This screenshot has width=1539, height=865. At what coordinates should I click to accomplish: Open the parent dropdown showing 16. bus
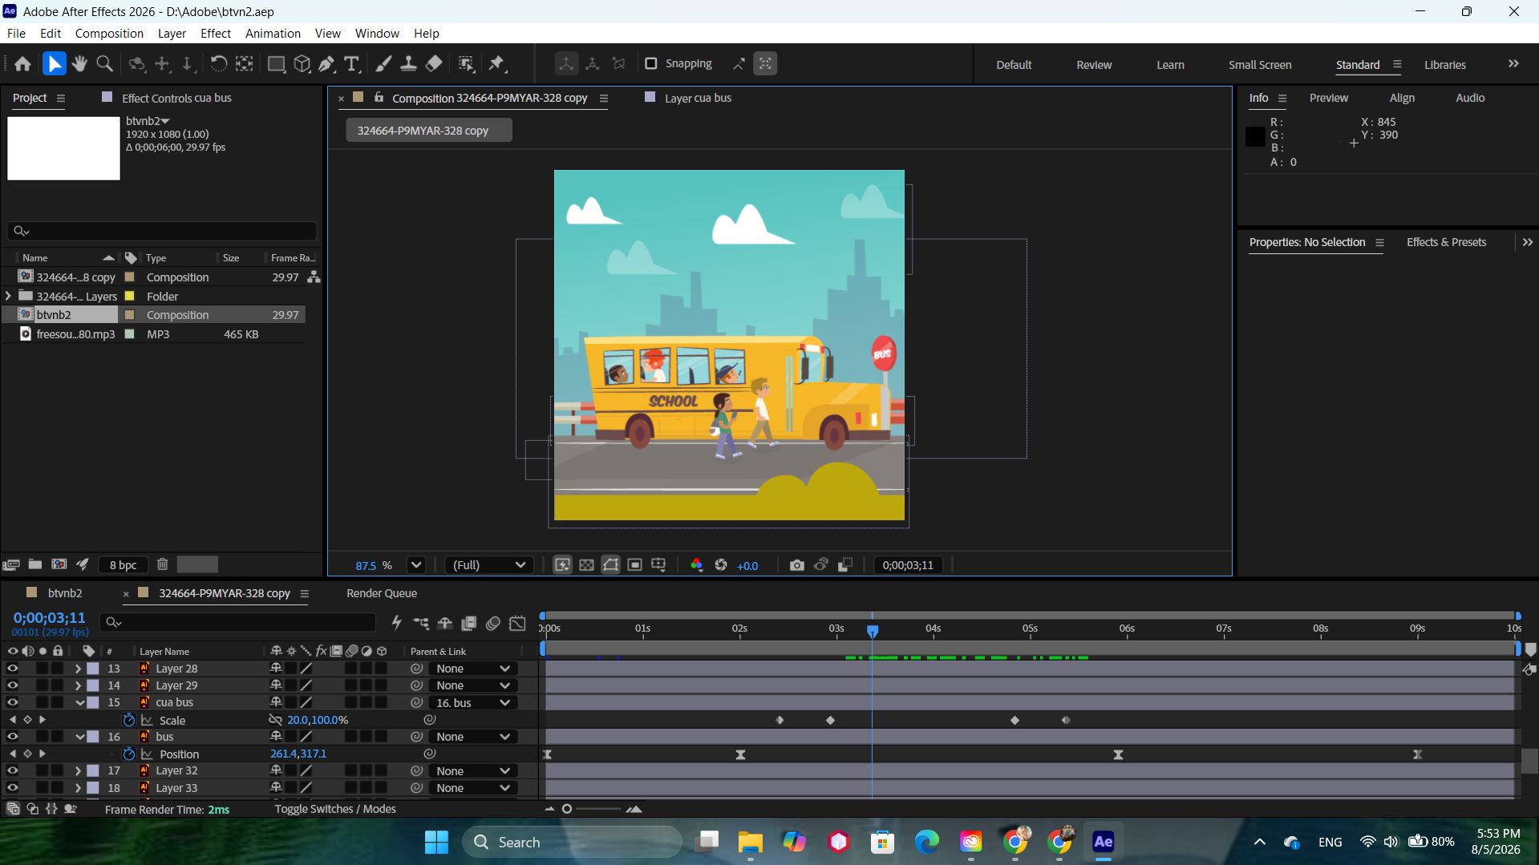click(x=472, y=703)
